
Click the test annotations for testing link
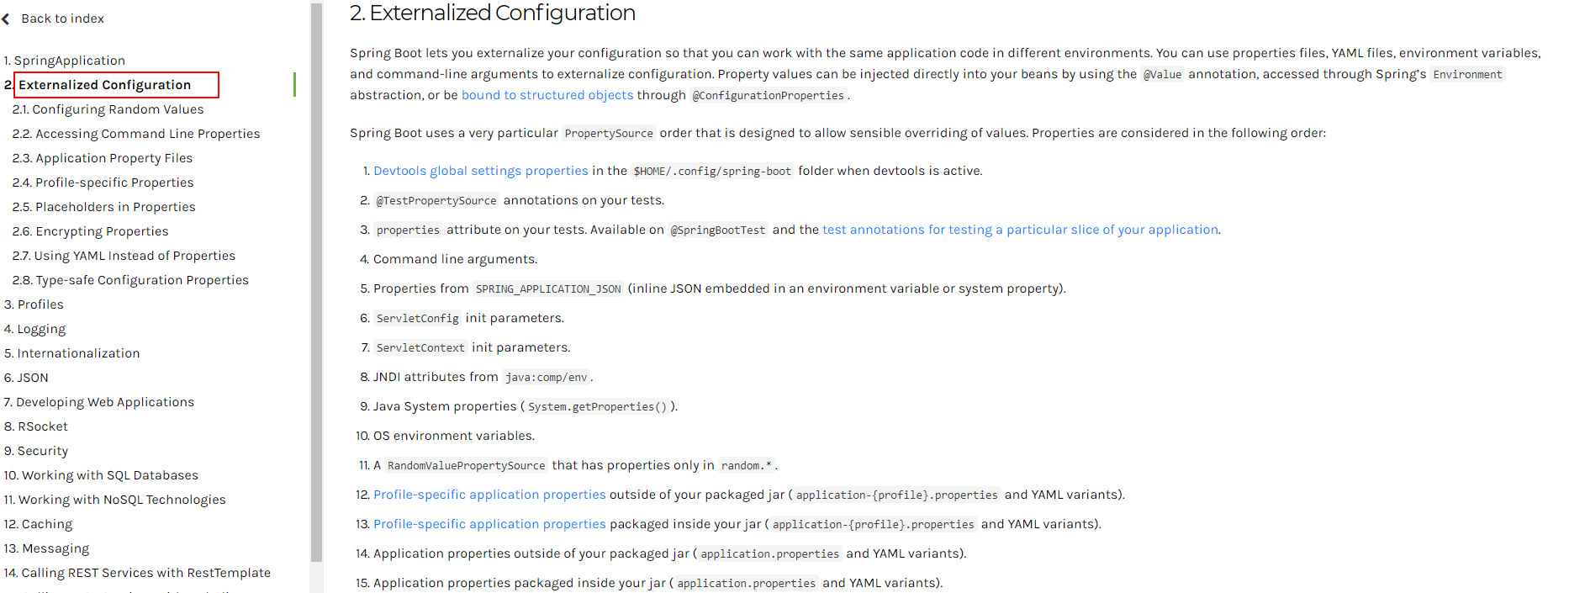1020,230
